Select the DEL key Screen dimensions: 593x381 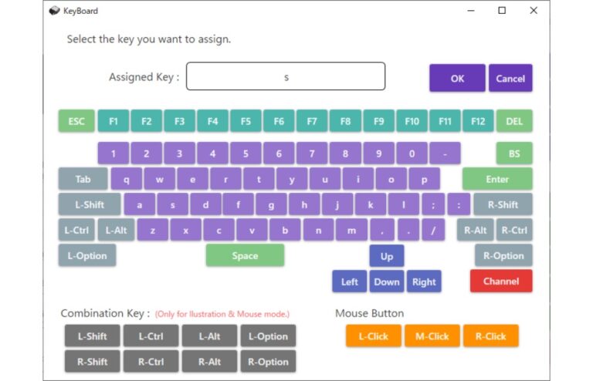coord(514,121)
